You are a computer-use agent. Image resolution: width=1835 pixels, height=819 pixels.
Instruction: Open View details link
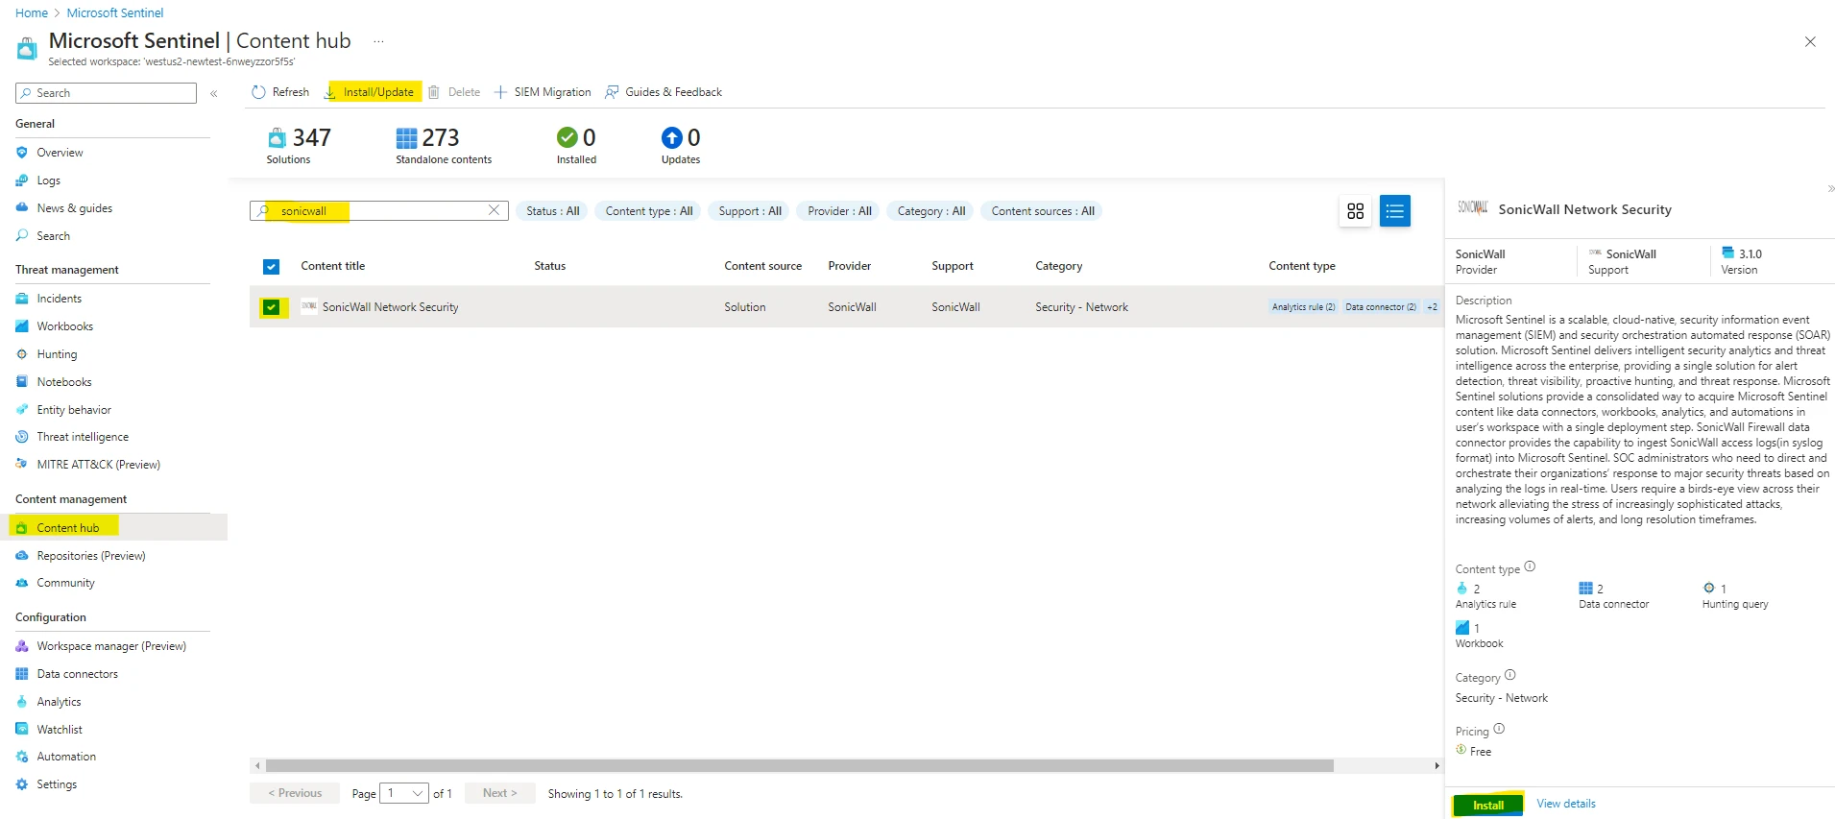pyautogui.click(x=1566, y=804)
